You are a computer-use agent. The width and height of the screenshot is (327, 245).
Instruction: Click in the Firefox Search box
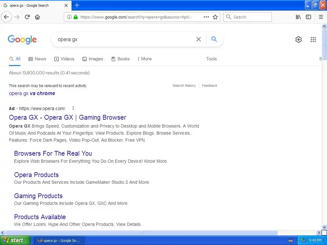tap(247, 17)
